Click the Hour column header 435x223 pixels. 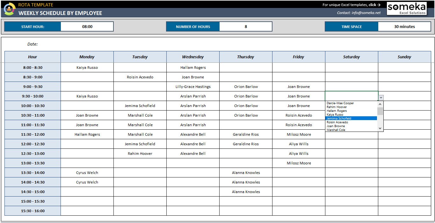click(32, 57)
